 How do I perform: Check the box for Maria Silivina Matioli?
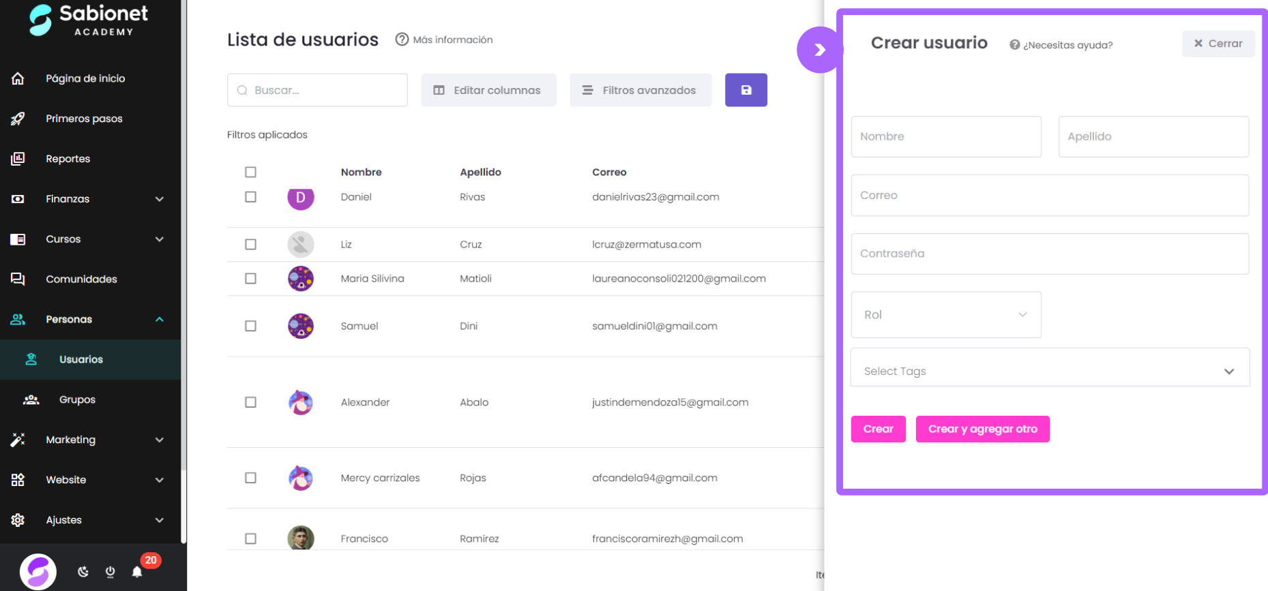click(x=250, y=278)
